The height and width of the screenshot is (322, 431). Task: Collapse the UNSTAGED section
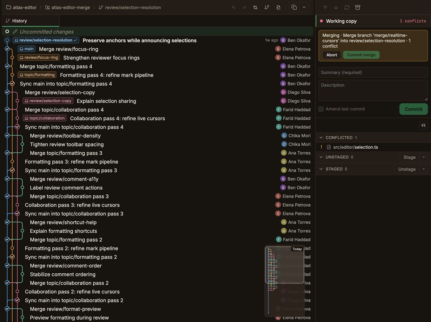pyautogui.click(x=321, y=157)
